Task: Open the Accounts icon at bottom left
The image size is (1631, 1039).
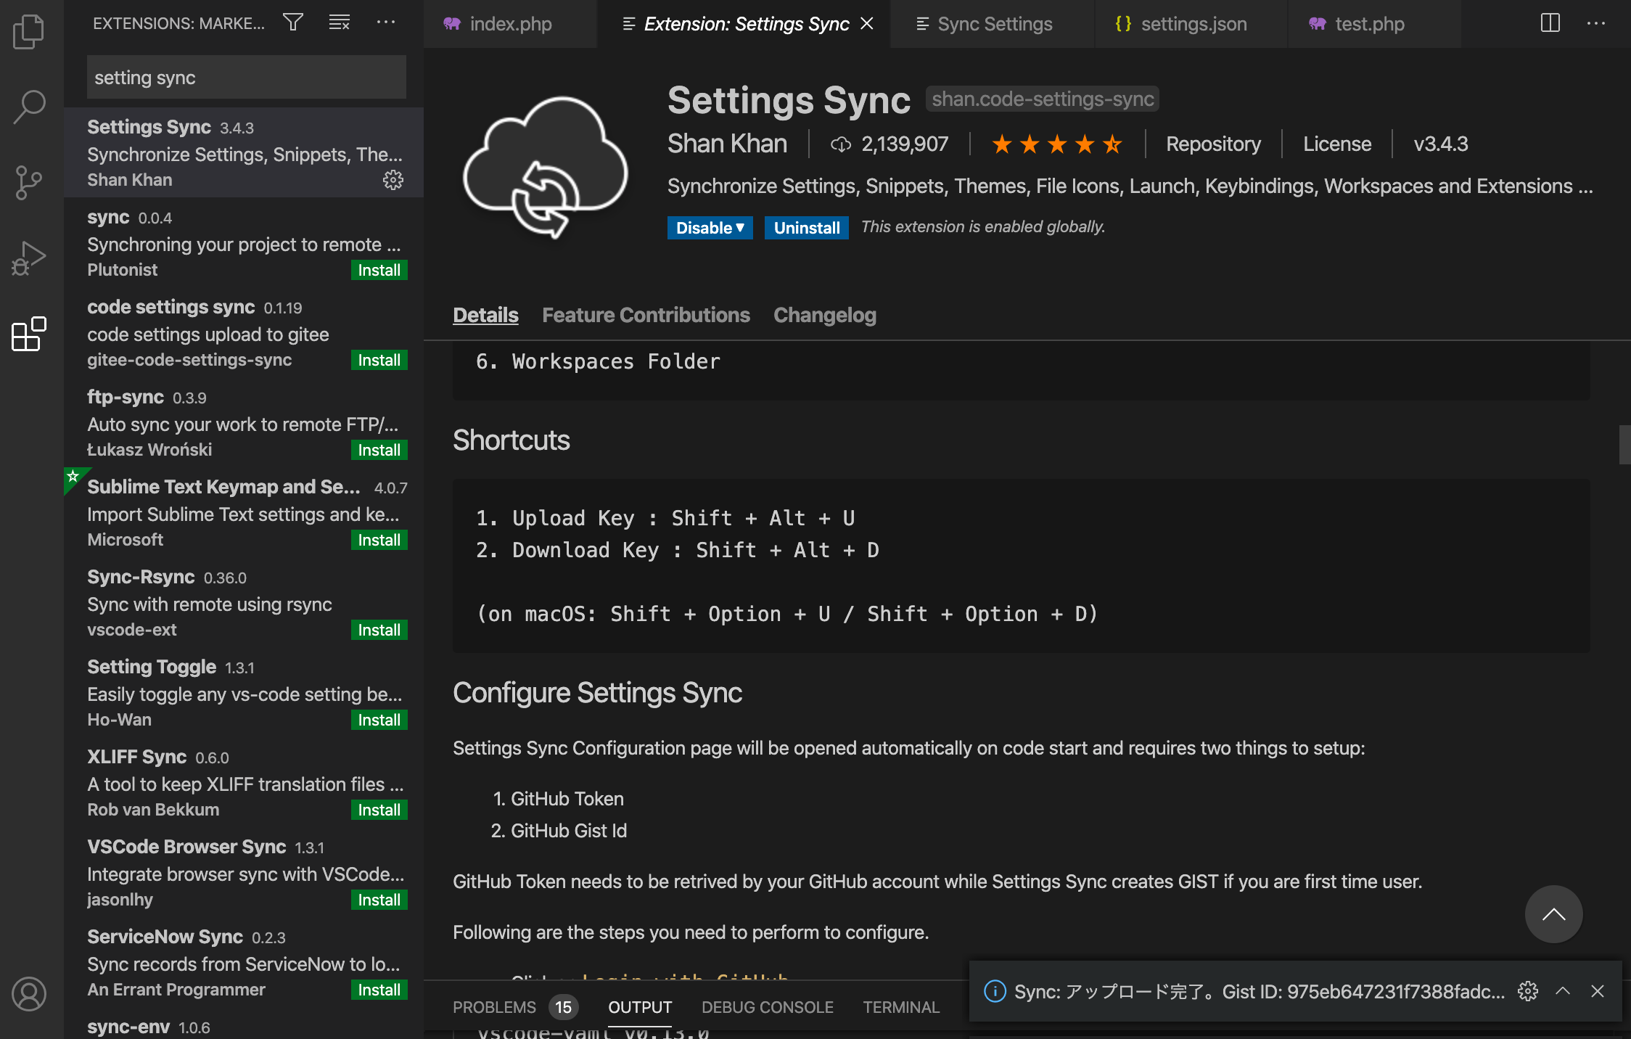Action: point(29,993)
